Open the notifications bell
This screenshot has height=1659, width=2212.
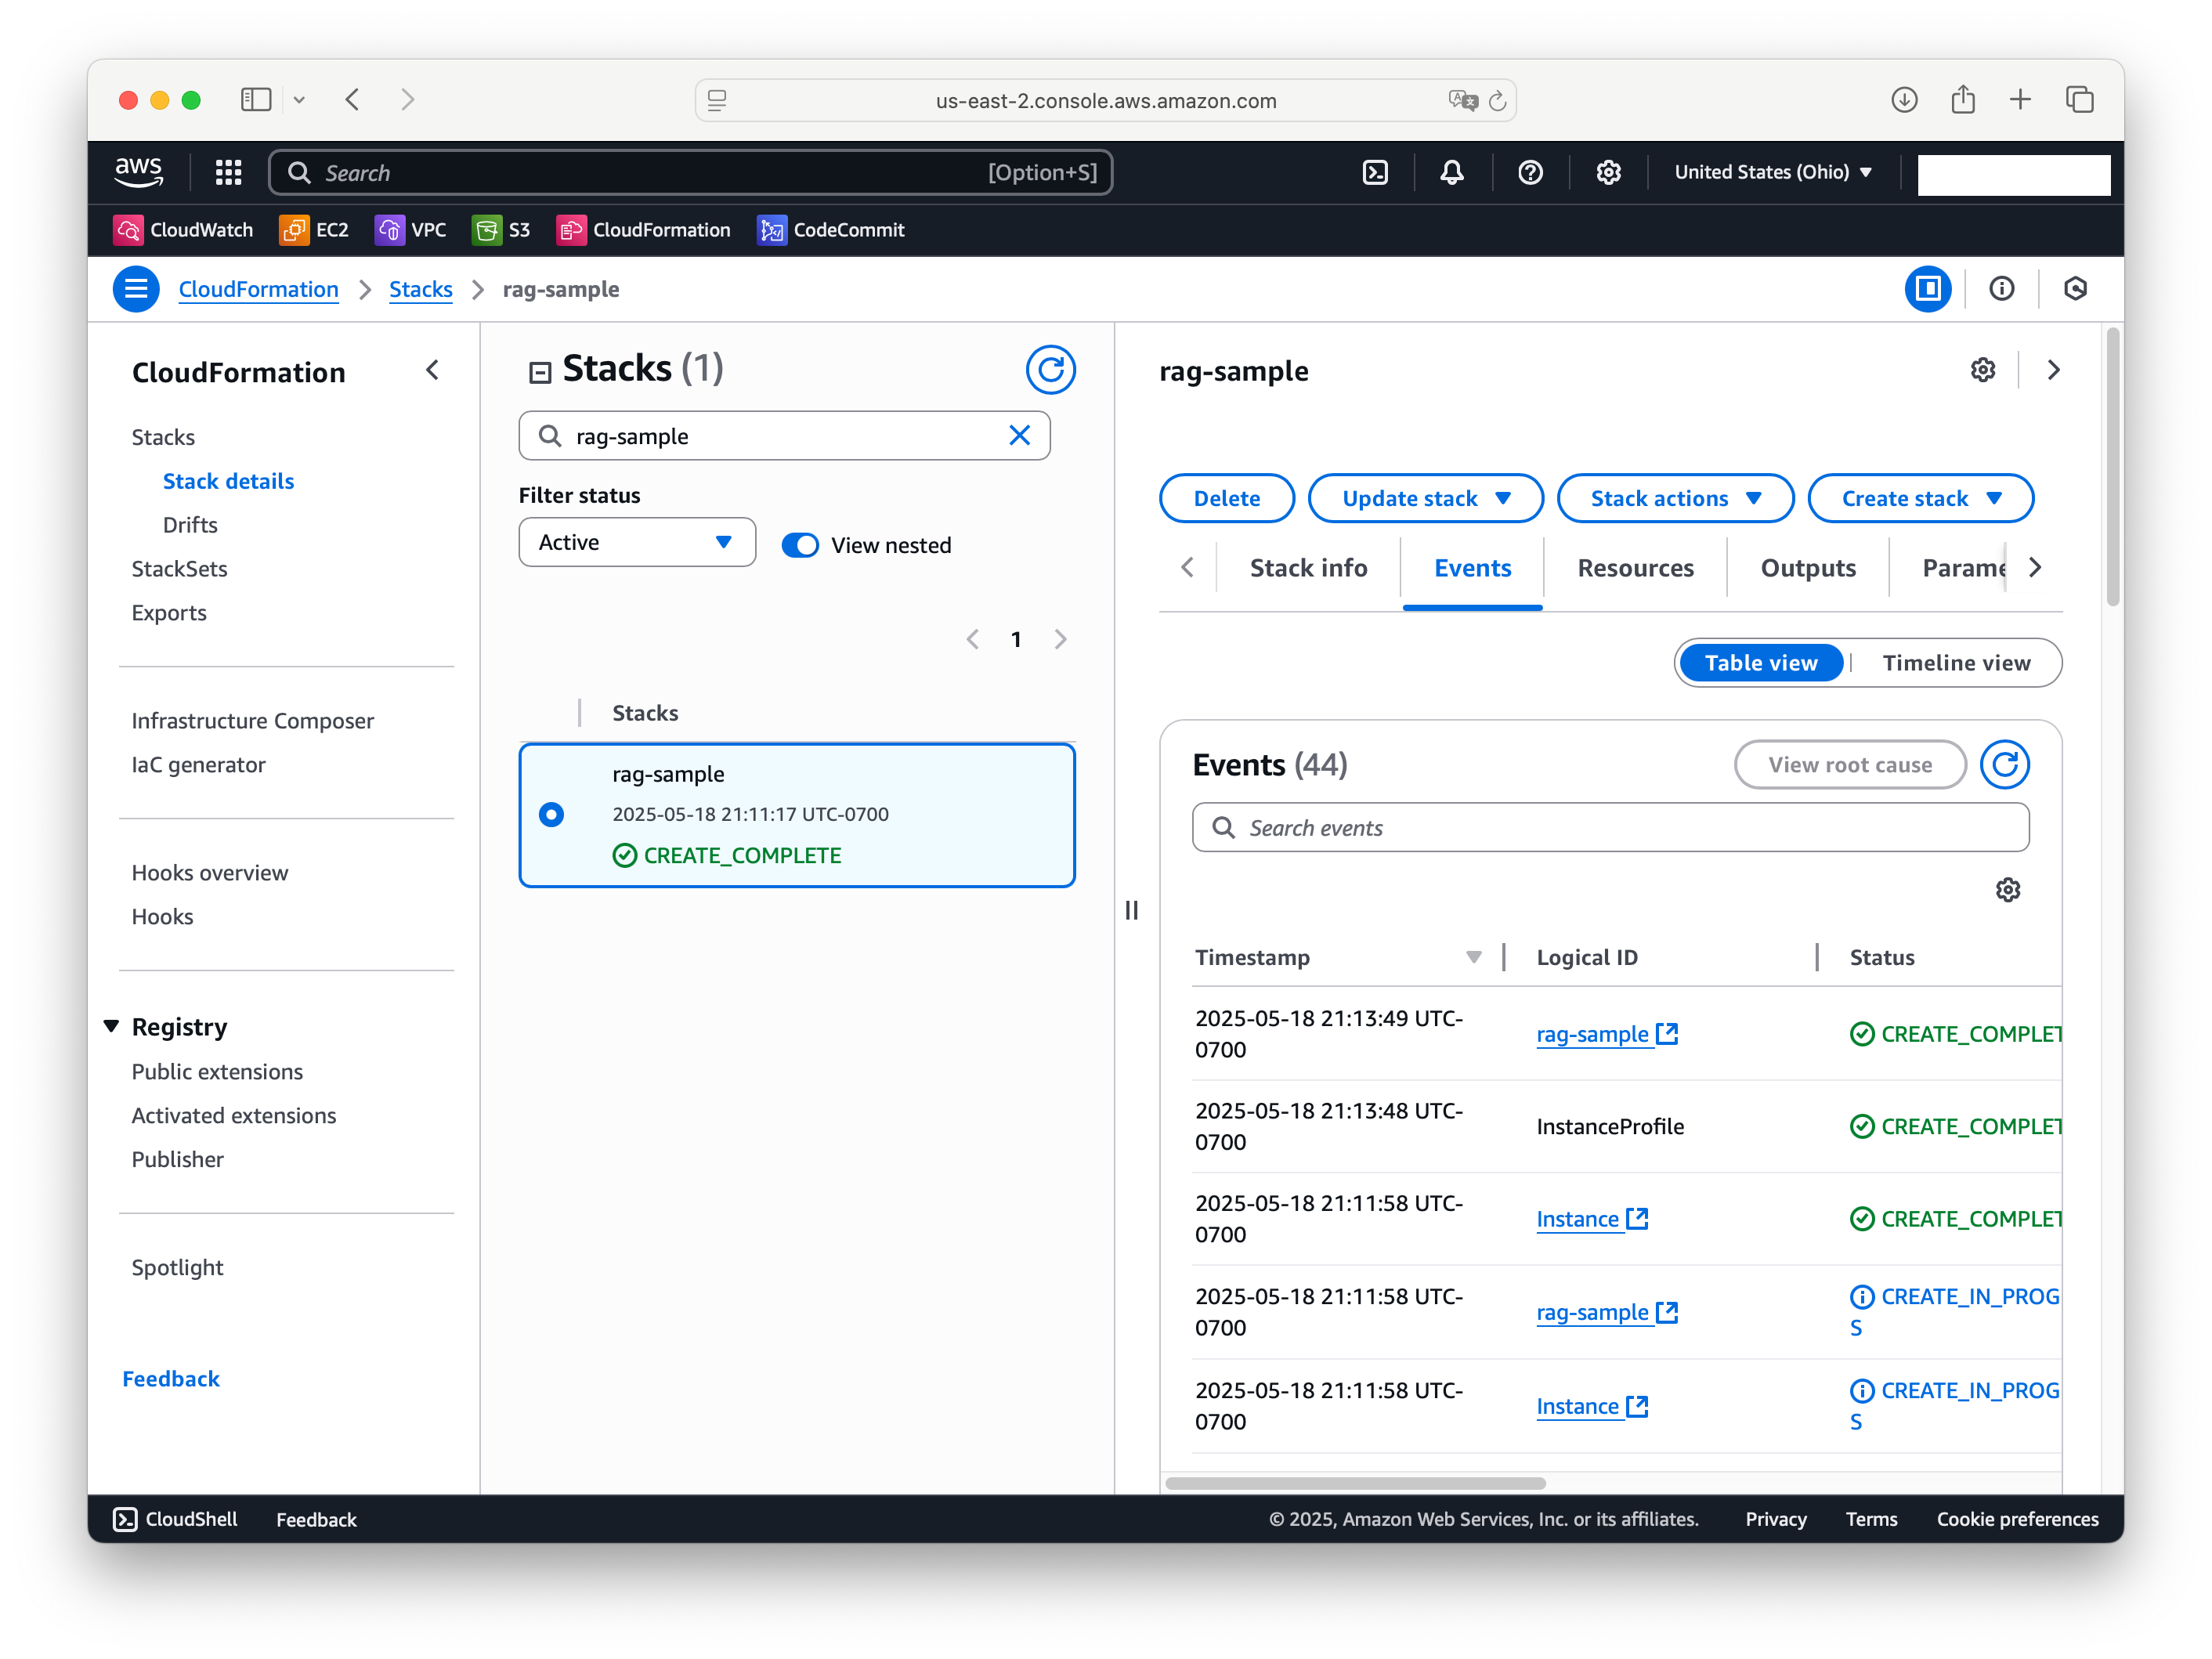[1452, 172]
